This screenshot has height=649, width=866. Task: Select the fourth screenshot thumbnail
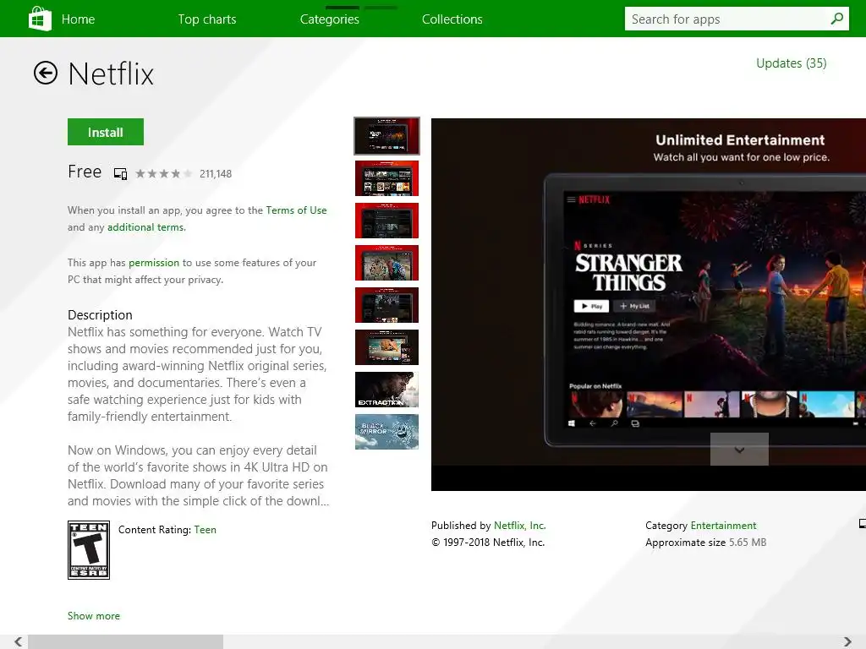[386, 263]
